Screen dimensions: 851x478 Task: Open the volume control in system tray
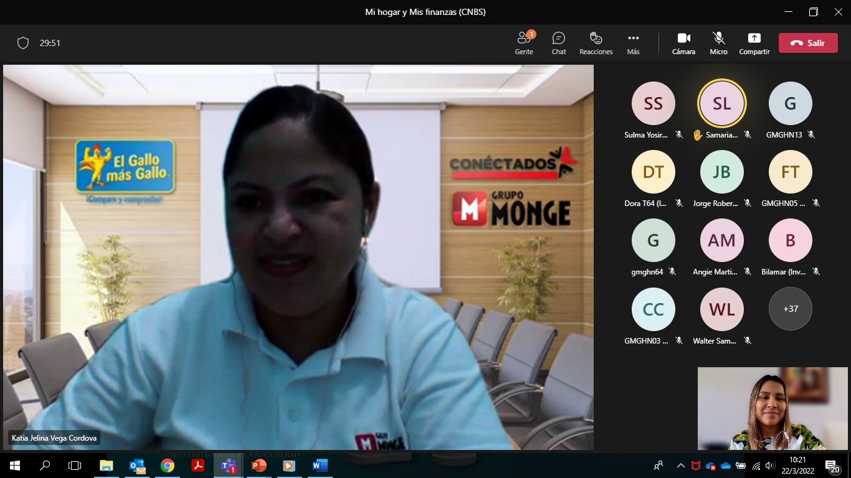[770, 466]
